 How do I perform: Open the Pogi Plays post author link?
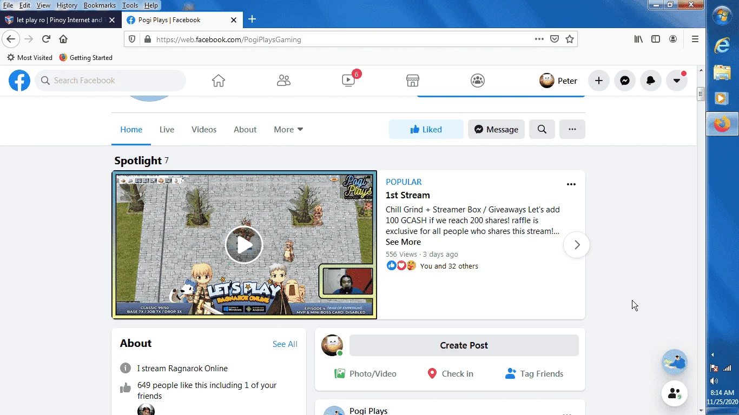click(x=368, y=411)
